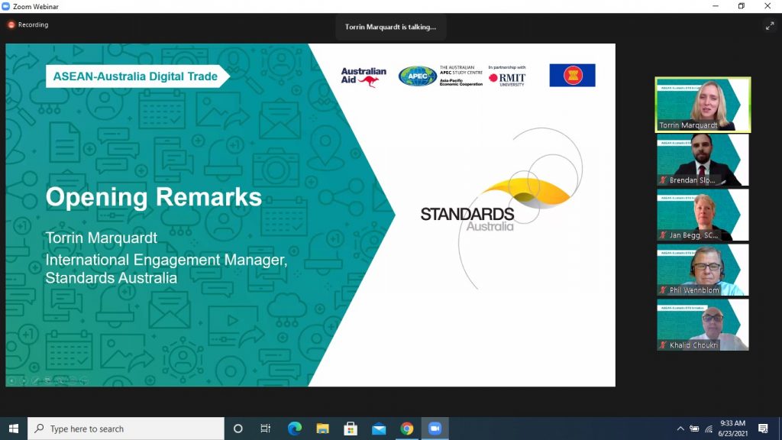The width and height of the screenshot is (782, 440).
Task: Open the Windows Start menu
Action: [x=14, y=429]
